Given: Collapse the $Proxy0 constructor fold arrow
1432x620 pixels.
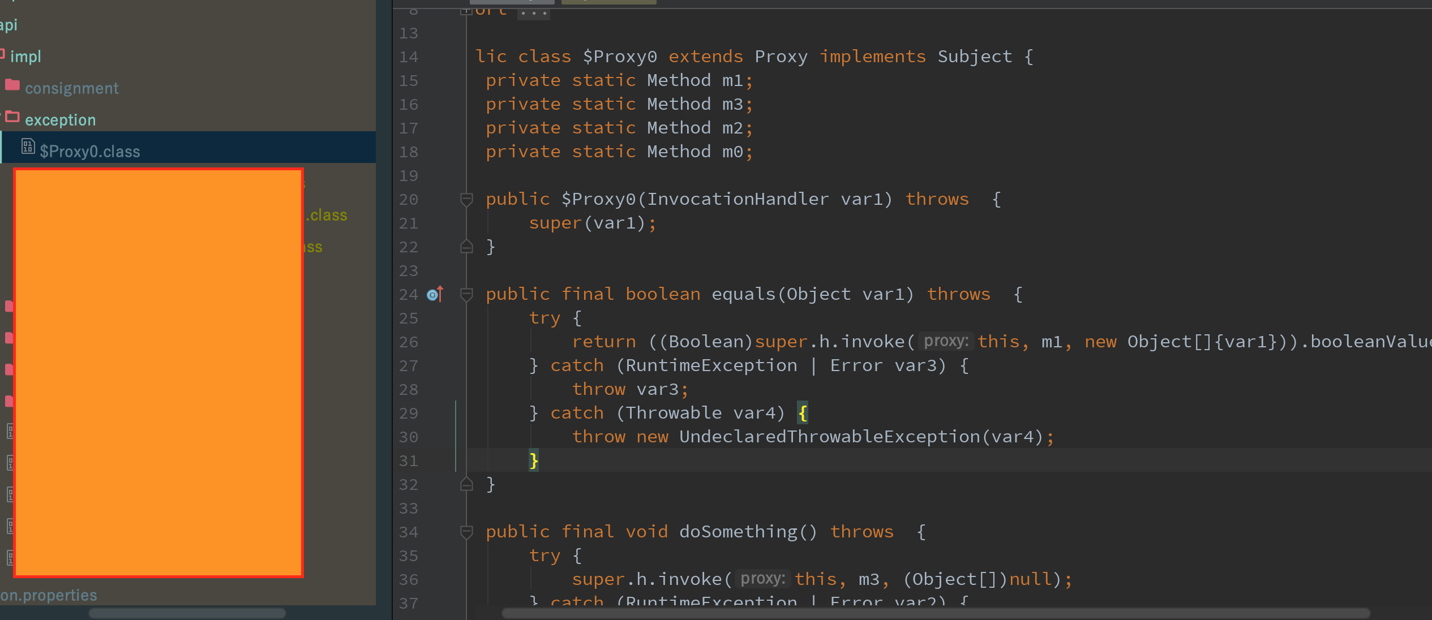Looking at the screenshot, I should pyautogui.click(x=466, y=199).
